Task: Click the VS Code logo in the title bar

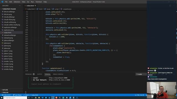Action: click(2, 2)
